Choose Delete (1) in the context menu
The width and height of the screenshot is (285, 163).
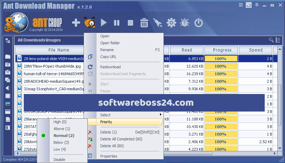108,132
